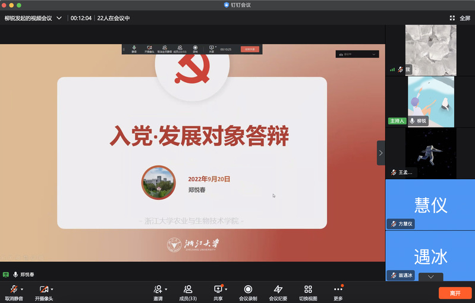Click the members icon in the shared-screen toolbar
This screenshot has height=303, width=475.
pyautogui.click(x=180, y=49)
